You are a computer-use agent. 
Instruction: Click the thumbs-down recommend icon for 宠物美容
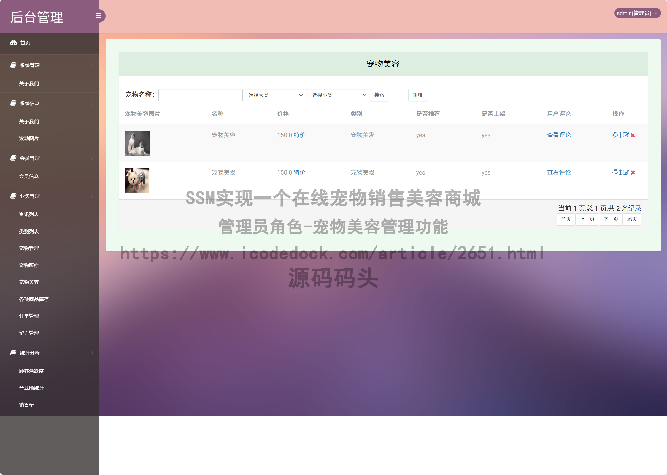click(615, 135)
